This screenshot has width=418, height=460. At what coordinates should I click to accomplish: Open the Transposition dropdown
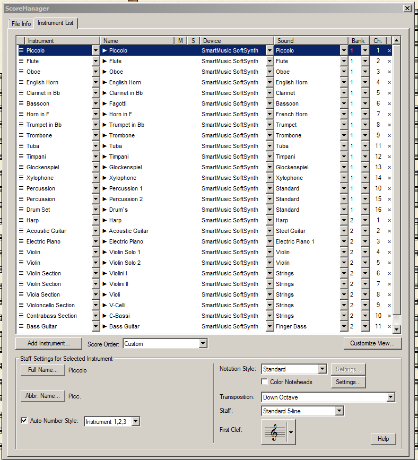(x=391, y=397)
